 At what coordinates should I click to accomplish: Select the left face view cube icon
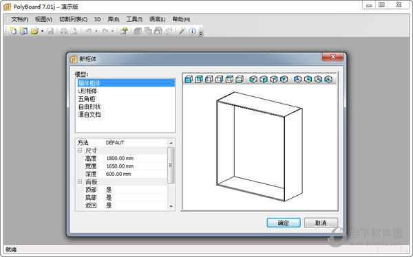(x=209, y=79)
